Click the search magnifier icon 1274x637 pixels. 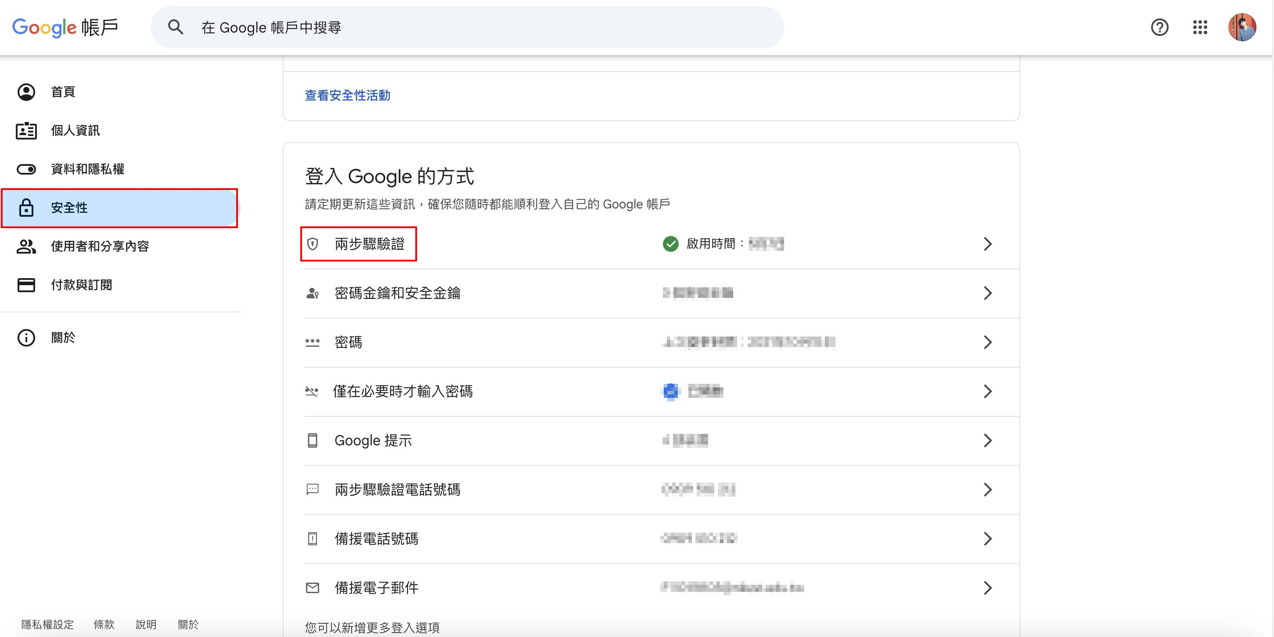point(176,27)
